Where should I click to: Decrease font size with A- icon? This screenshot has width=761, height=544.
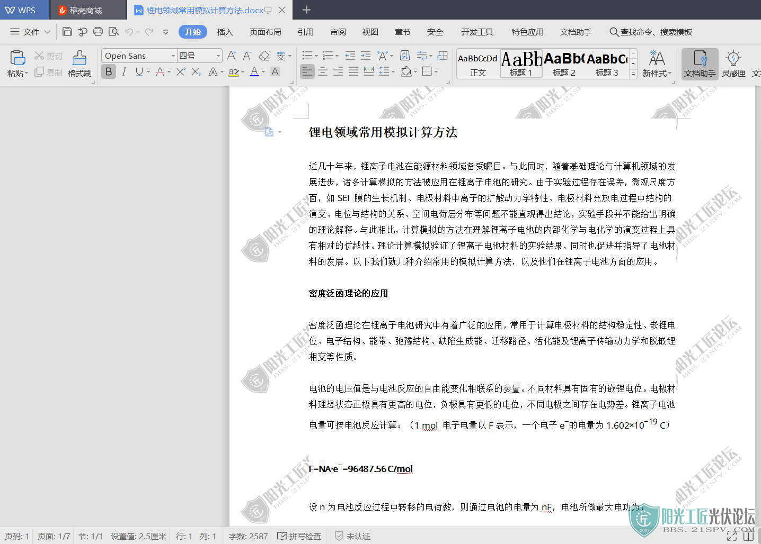point(247,56)
